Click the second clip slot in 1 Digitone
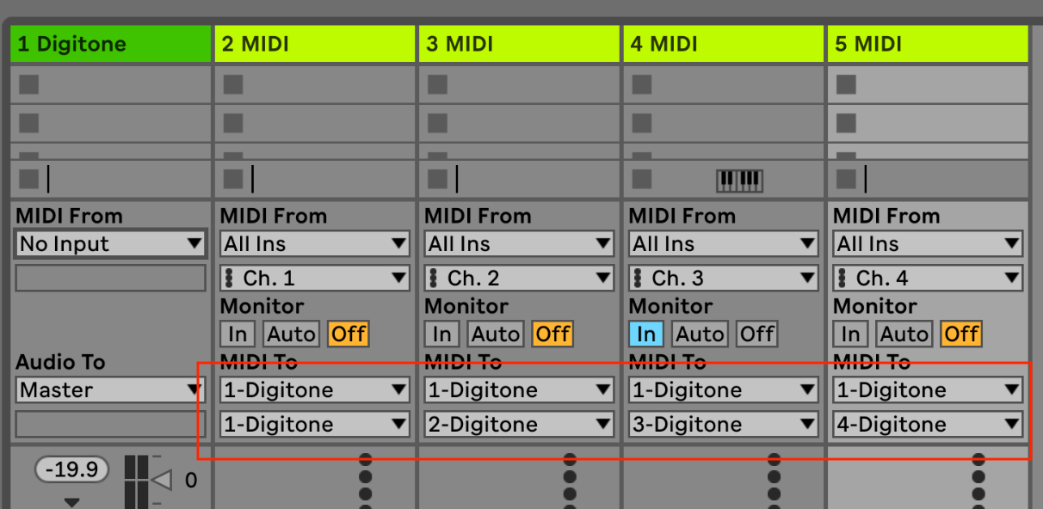Viewport: 1043px width, 509px height. pos(110,123)
